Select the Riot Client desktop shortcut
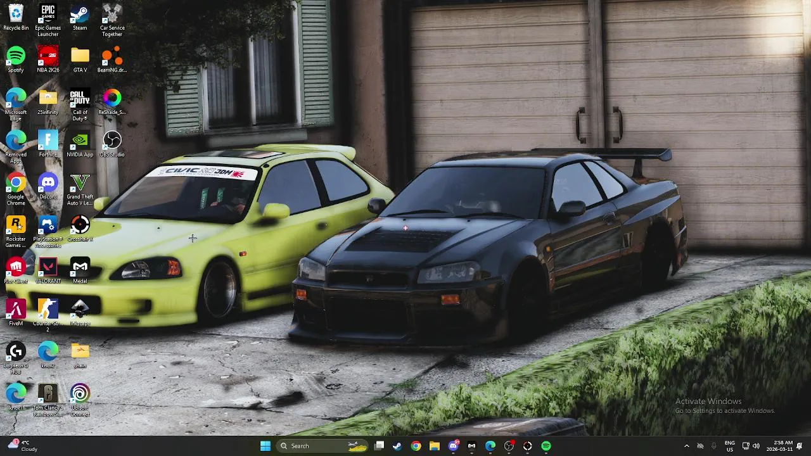The image size is (811, 456). [16, 271]
